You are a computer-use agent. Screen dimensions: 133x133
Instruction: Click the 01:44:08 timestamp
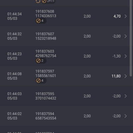(x=15, y=74)
